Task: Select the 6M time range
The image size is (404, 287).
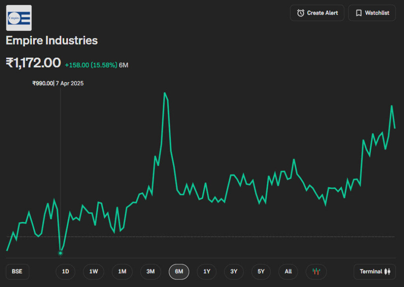Action: click(x=179, y=272)
